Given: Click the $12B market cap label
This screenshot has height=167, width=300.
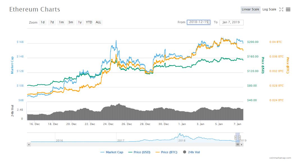Looking at the screenshot, I should (x=20, y=71).
